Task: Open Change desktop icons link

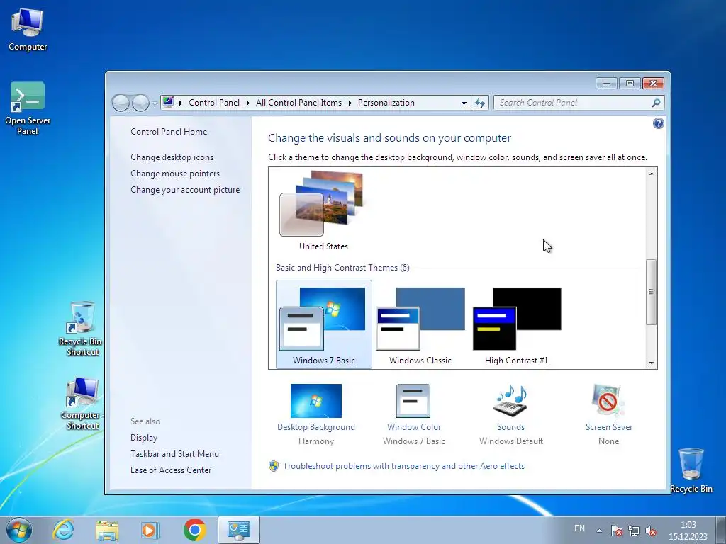Action: tap(172, 157)
